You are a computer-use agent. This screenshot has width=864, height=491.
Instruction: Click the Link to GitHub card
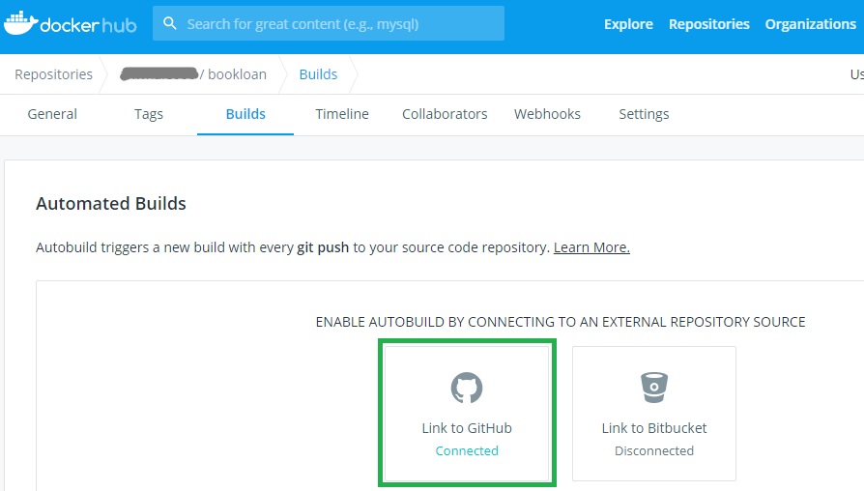click(467, 414)
